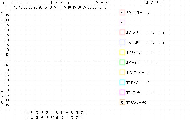The height and width of the screenshot is (120, 190).
Task: Select the magenta ゴブパンチ legend swatch
Action: pos(122,92)
